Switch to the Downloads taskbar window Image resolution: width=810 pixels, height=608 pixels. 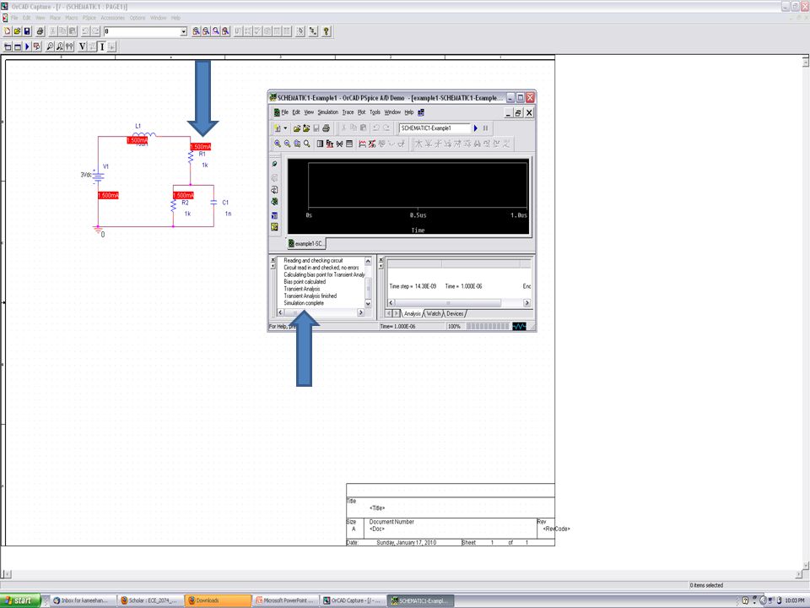218,600
